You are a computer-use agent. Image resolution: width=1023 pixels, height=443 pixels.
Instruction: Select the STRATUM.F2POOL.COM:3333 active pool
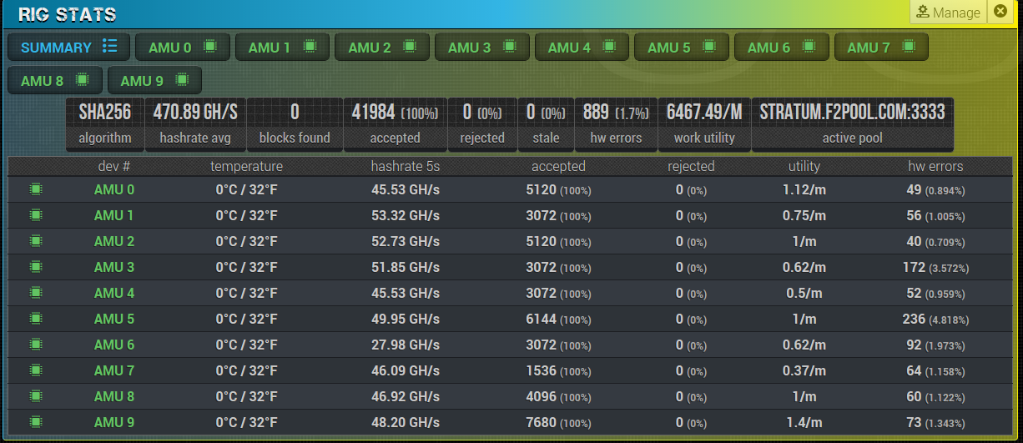852,124
